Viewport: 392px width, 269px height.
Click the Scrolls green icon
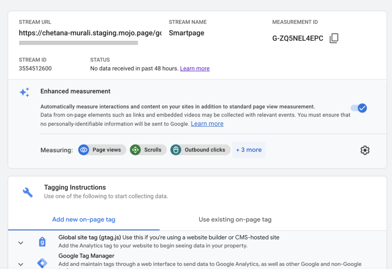[135, 150]
